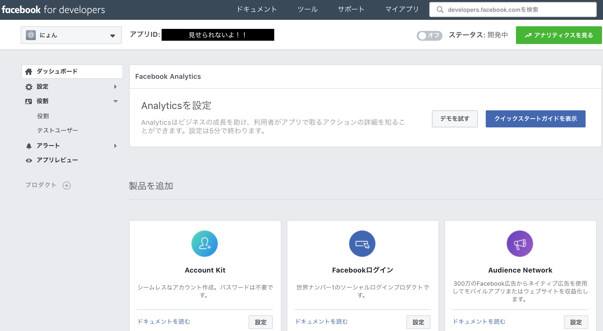The image size is (603, 331).
Task: Click the facebook for developers logo
Action: (53, 10)
